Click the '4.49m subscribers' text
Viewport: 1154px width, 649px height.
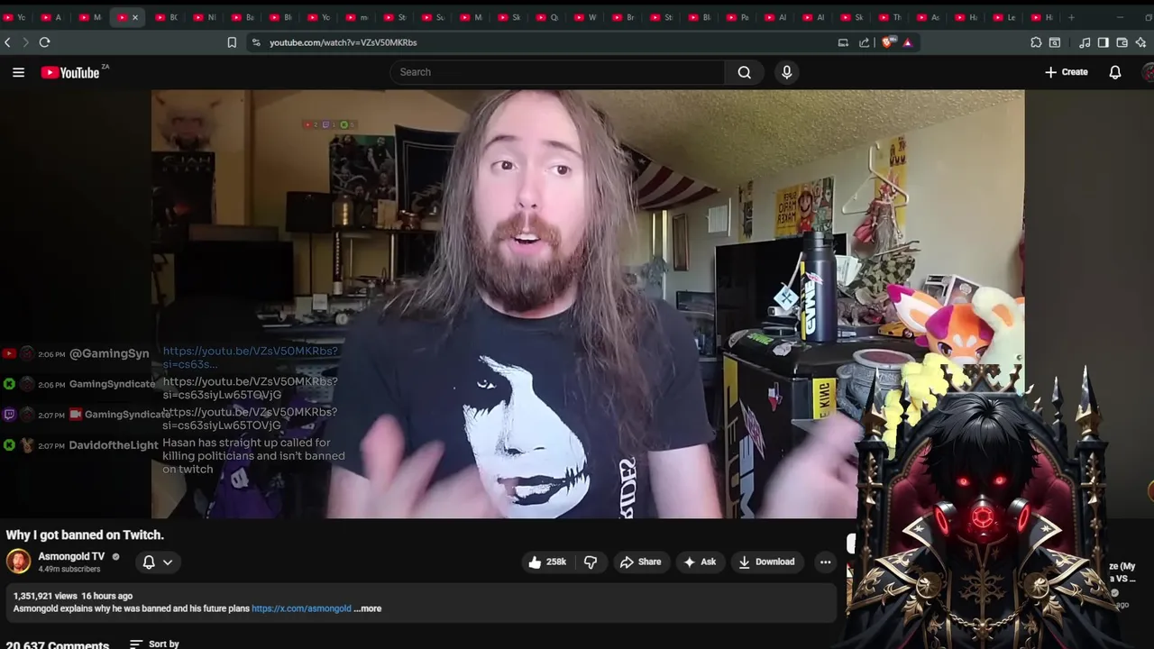[x=69, y=570]
